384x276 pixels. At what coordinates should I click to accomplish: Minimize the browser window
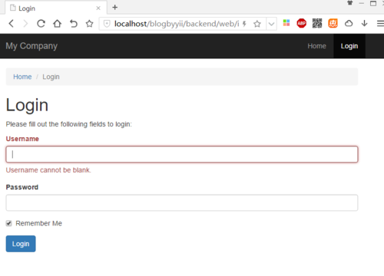(362, 3)
